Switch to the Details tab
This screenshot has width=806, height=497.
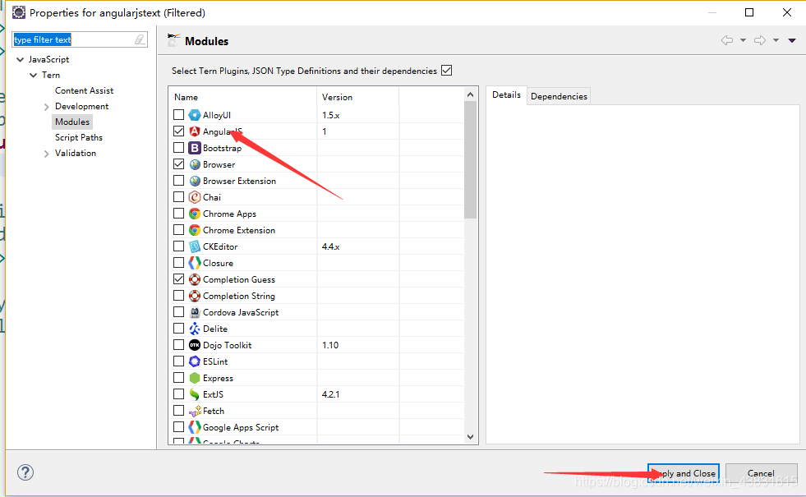tap(506, 95)
